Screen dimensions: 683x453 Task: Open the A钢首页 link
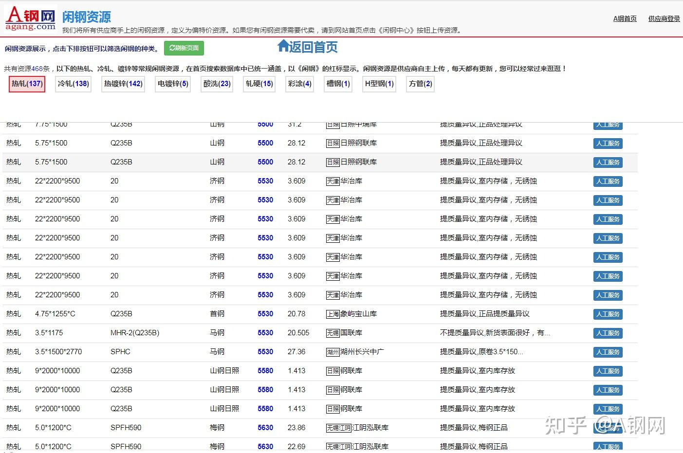pyautogui.click(x=625, y=18)
